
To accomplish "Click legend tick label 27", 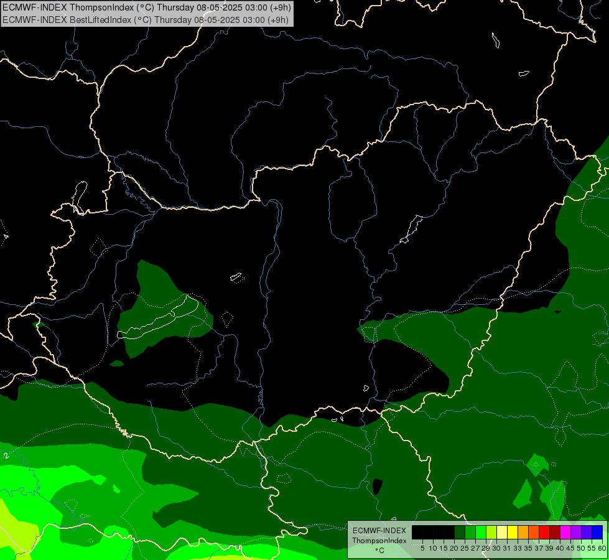I will (475, 548).
